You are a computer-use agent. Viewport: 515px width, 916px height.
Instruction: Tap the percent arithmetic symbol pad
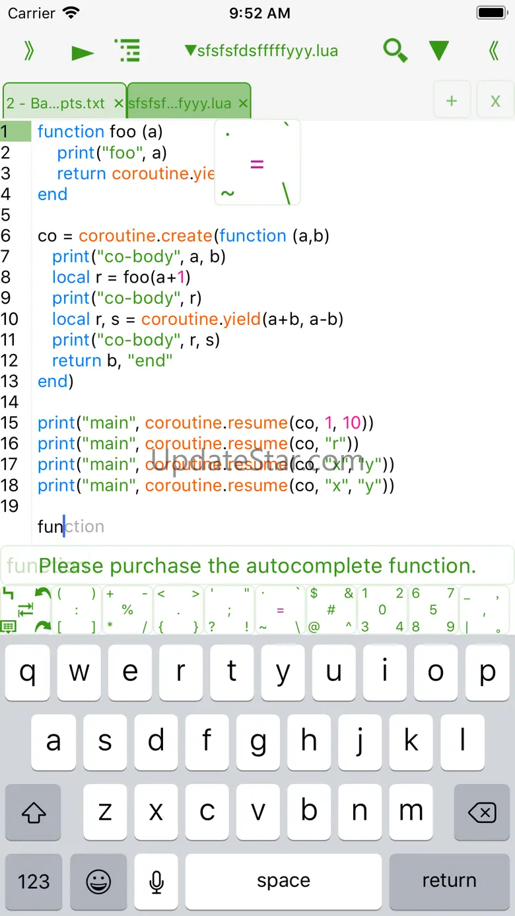(x=127, y=610)
